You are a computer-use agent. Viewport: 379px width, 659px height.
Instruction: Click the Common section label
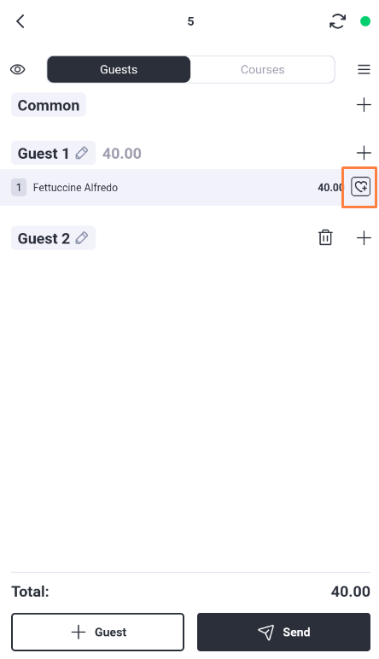49,105
